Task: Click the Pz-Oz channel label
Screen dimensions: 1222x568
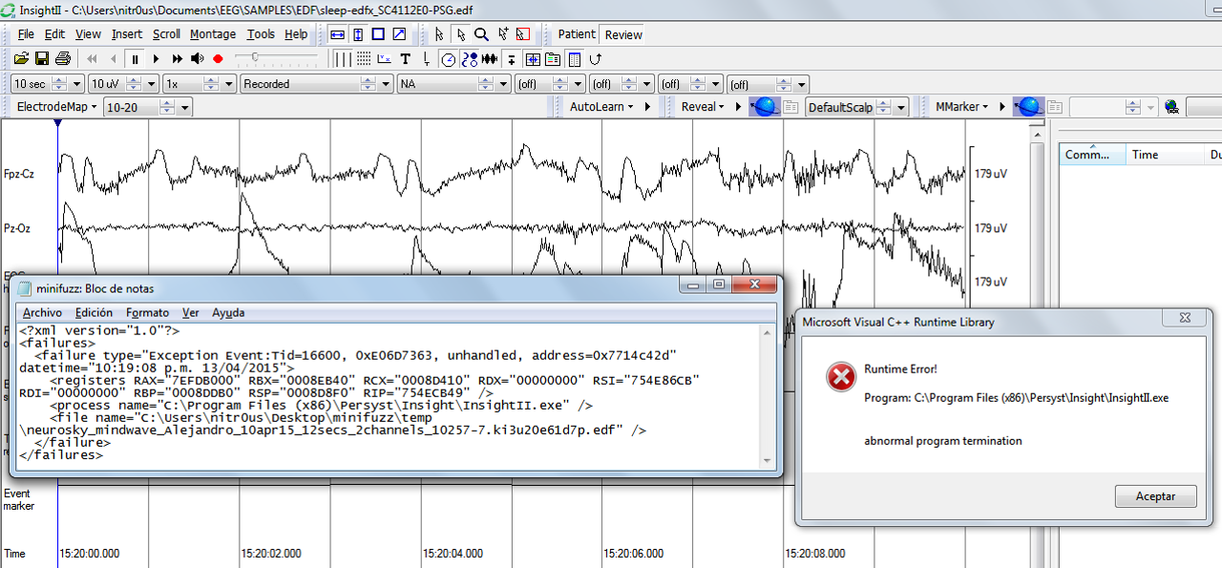Action: [17, 228]
